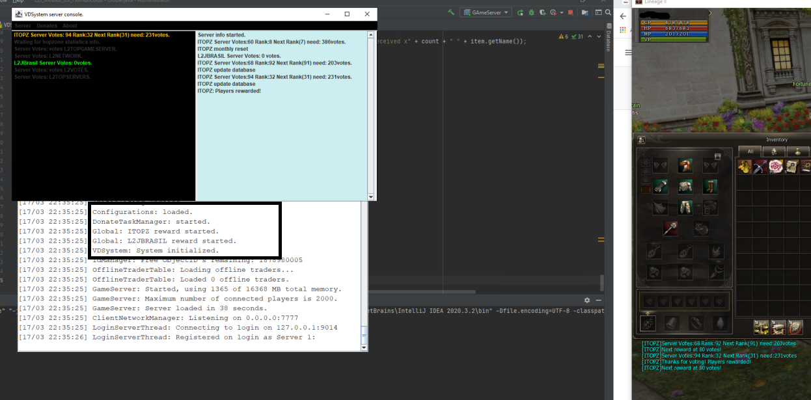This screenshot has width=811, height=400.
Task: Hide the Run panel with the minus icon
Action: [x=599, y=300]
